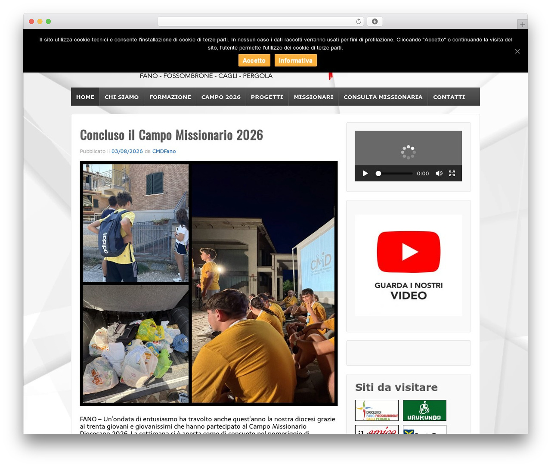
Task: Click the video time display 0:00
Action: 423,173
